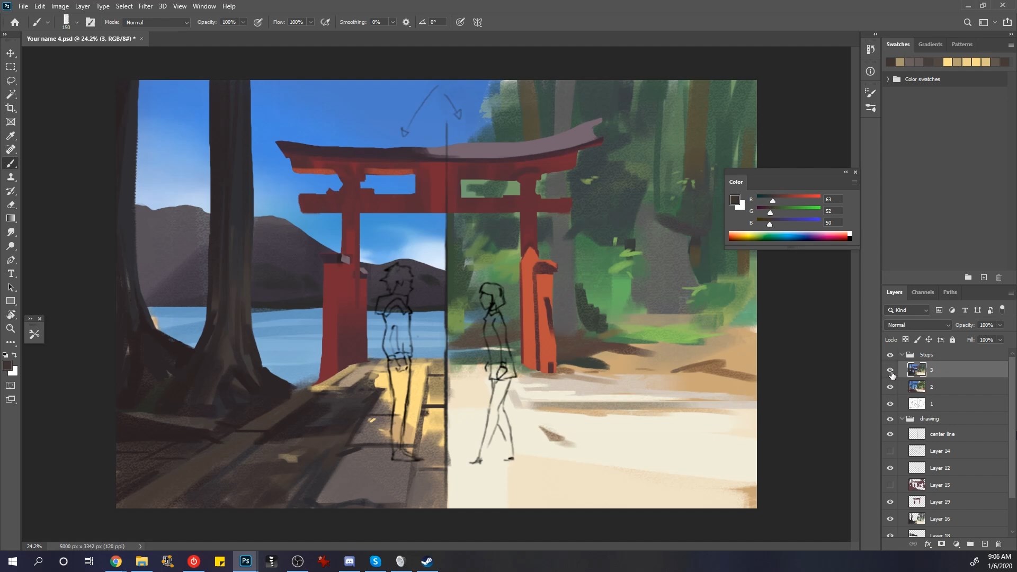Select the Pen tool
This screenshot has width=1017, height=572.
[x=11, y=260]
